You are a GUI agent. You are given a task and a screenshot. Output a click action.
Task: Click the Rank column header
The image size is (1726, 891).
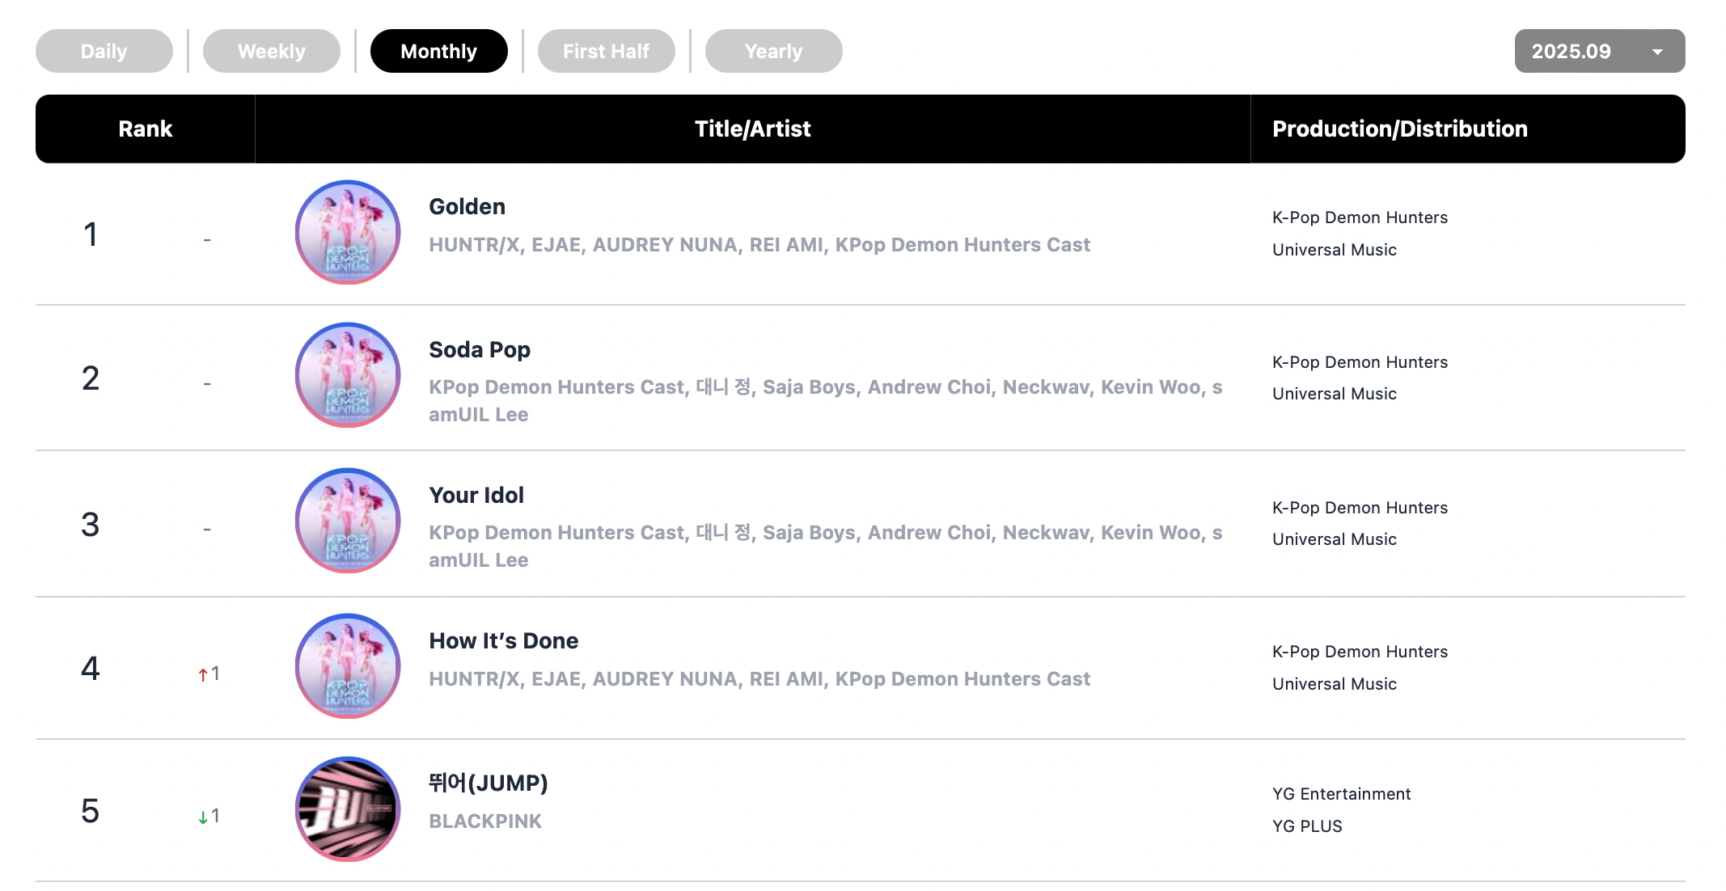pos(146,129)
